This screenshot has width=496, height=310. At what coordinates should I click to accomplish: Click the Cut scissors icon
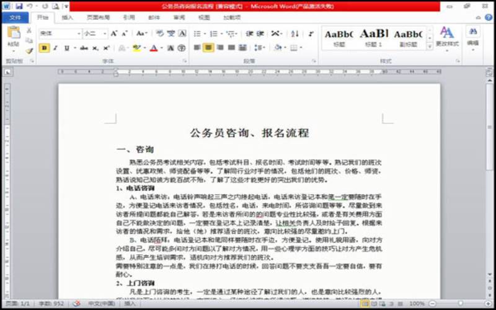click(29, 30)
